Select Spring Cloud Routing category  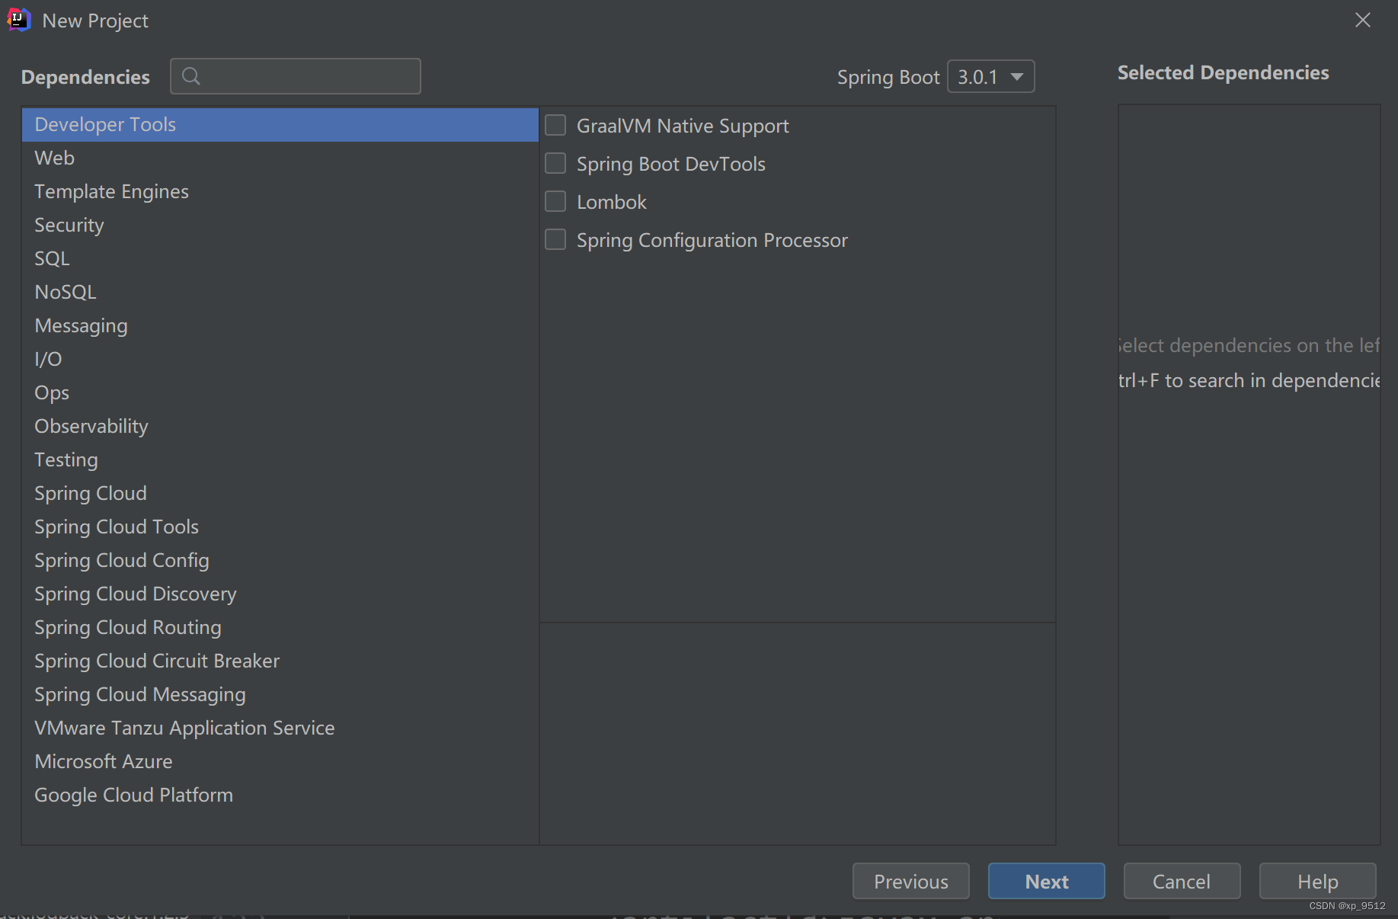tap(280, 627)
